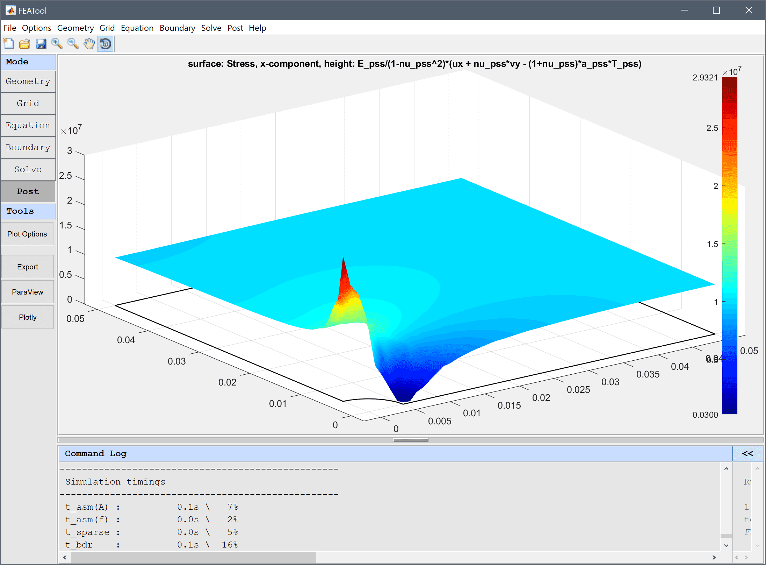The image size is (766, 565).
Task: Click Command Log horizontal scroll right arrow
Action: pos(714,557)
